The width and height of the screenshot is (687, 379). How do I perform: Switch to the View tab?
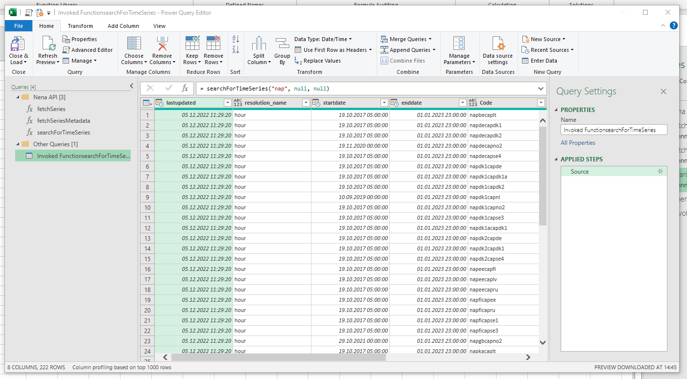click(x=159, y=26)
